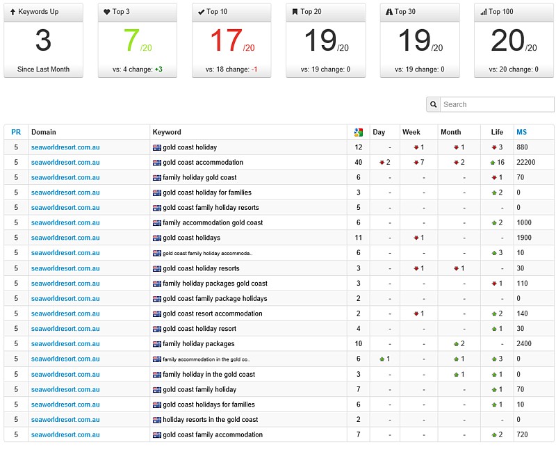Sort the table by the MS column header
Viewport: 556px width, 449px height.
[x=522, y=132]
